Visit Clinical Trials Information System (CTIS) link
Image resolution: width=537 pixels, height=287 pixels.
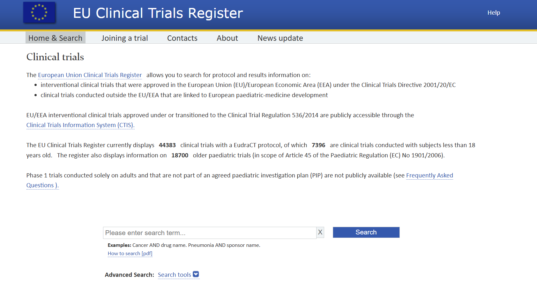point(80,125)
